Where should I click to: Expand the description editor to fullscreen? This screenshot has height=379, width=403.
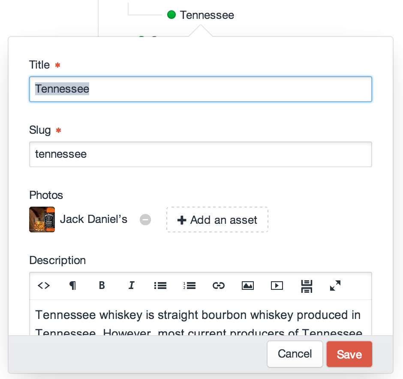(x=335, y=286)
